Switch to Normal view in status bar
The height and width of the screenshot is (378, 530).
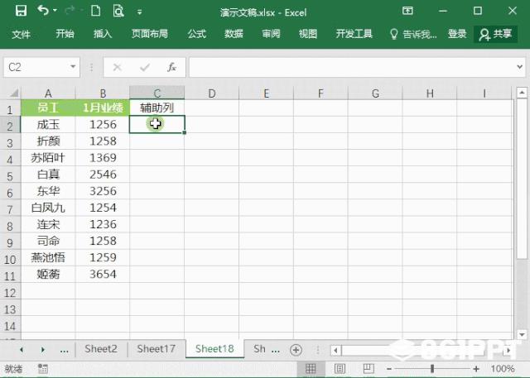pyautogui.click(x=312, y=369)
